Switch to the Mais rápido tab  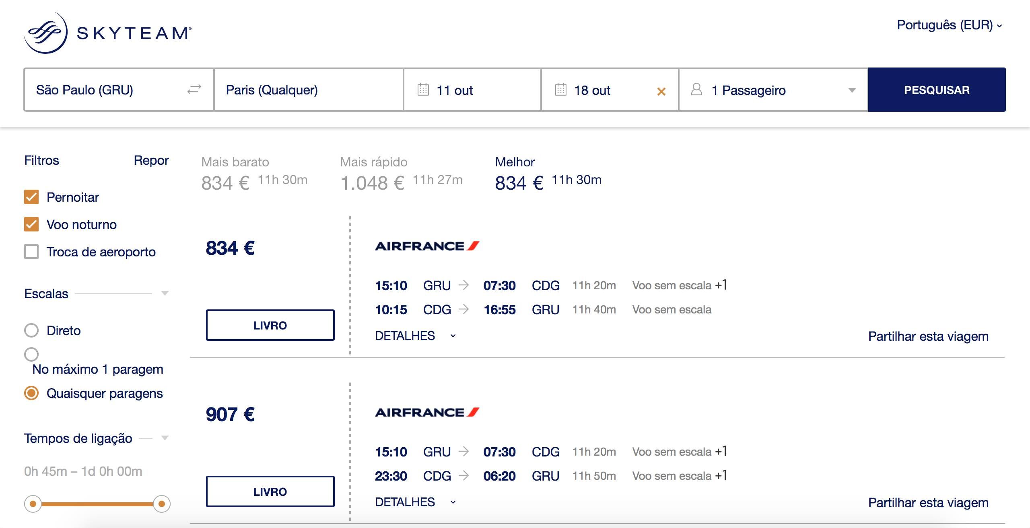[401, 174]
